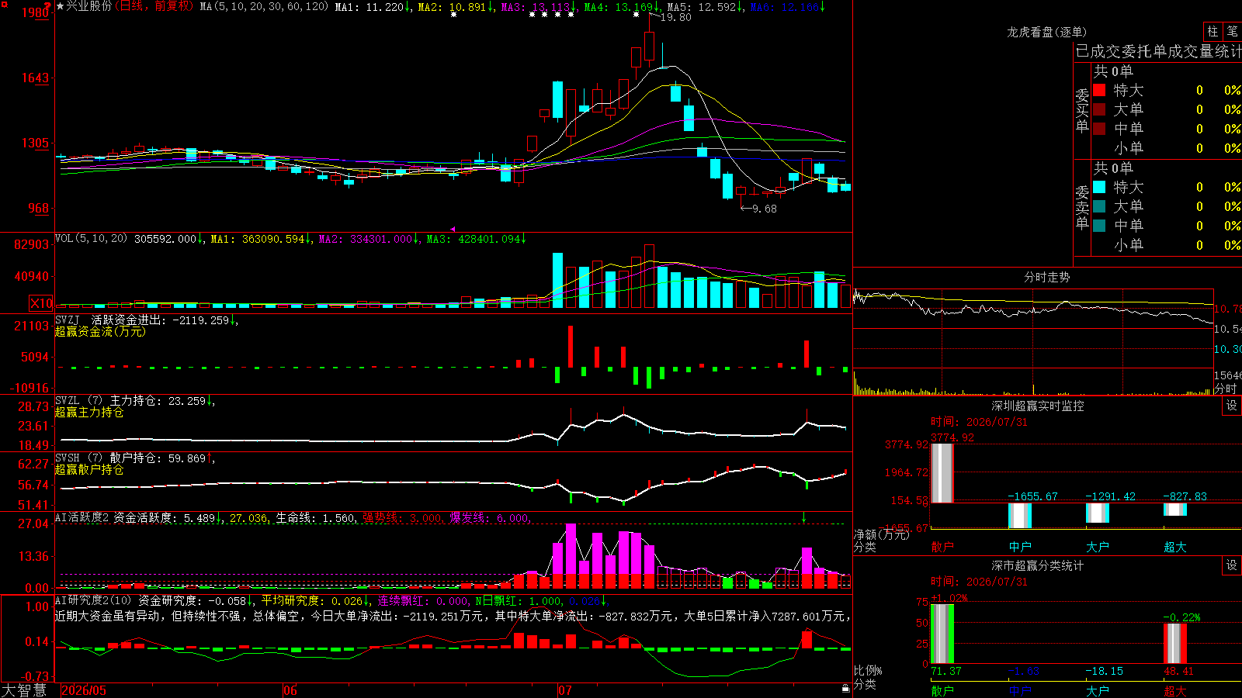Switch 龙虎看盘 to 笔 view
This screenshot has width=1242, height=698.
coord(1233,31)
